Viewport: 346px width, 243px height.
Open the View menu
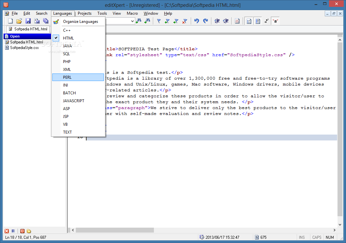[x=117, y=13]
